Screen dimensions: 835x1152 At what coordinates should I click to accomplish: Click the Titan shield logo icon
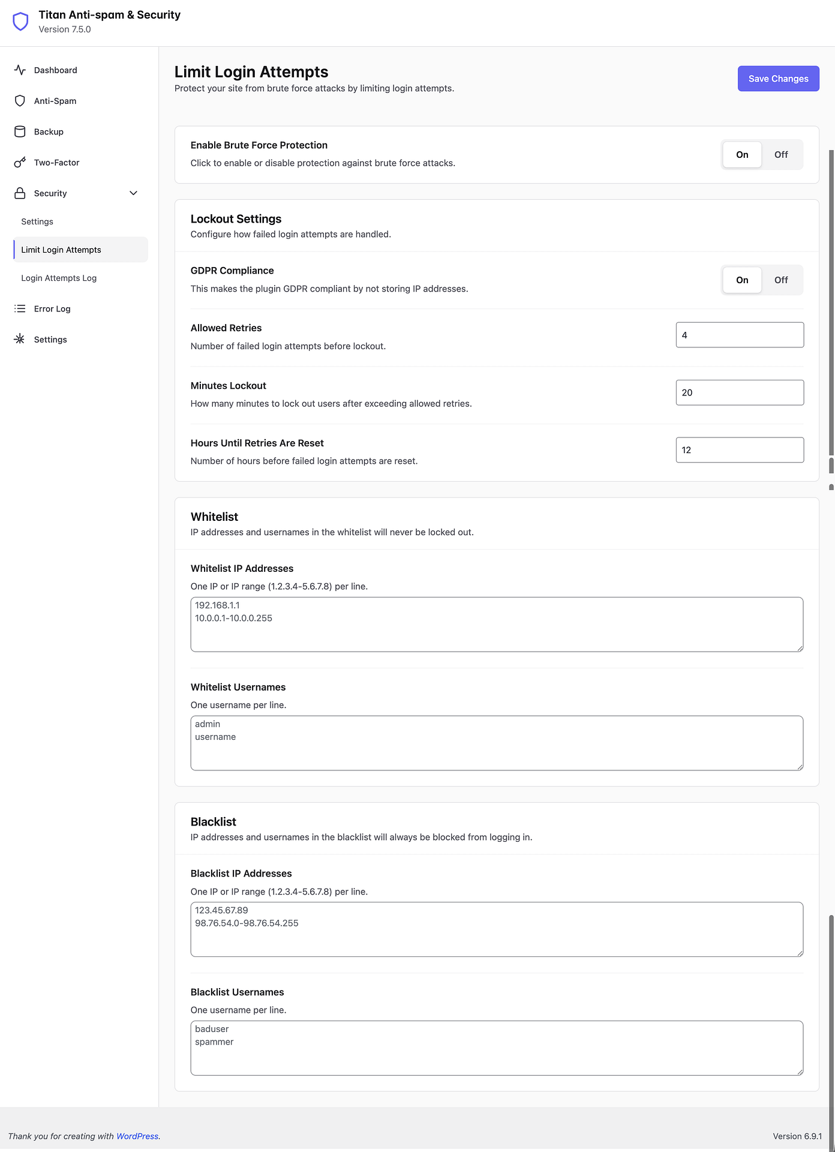coord(20,22)
